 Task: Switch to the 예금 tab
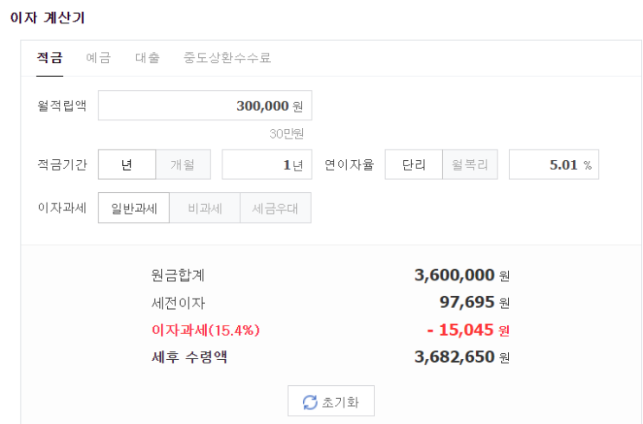[98, 58]
